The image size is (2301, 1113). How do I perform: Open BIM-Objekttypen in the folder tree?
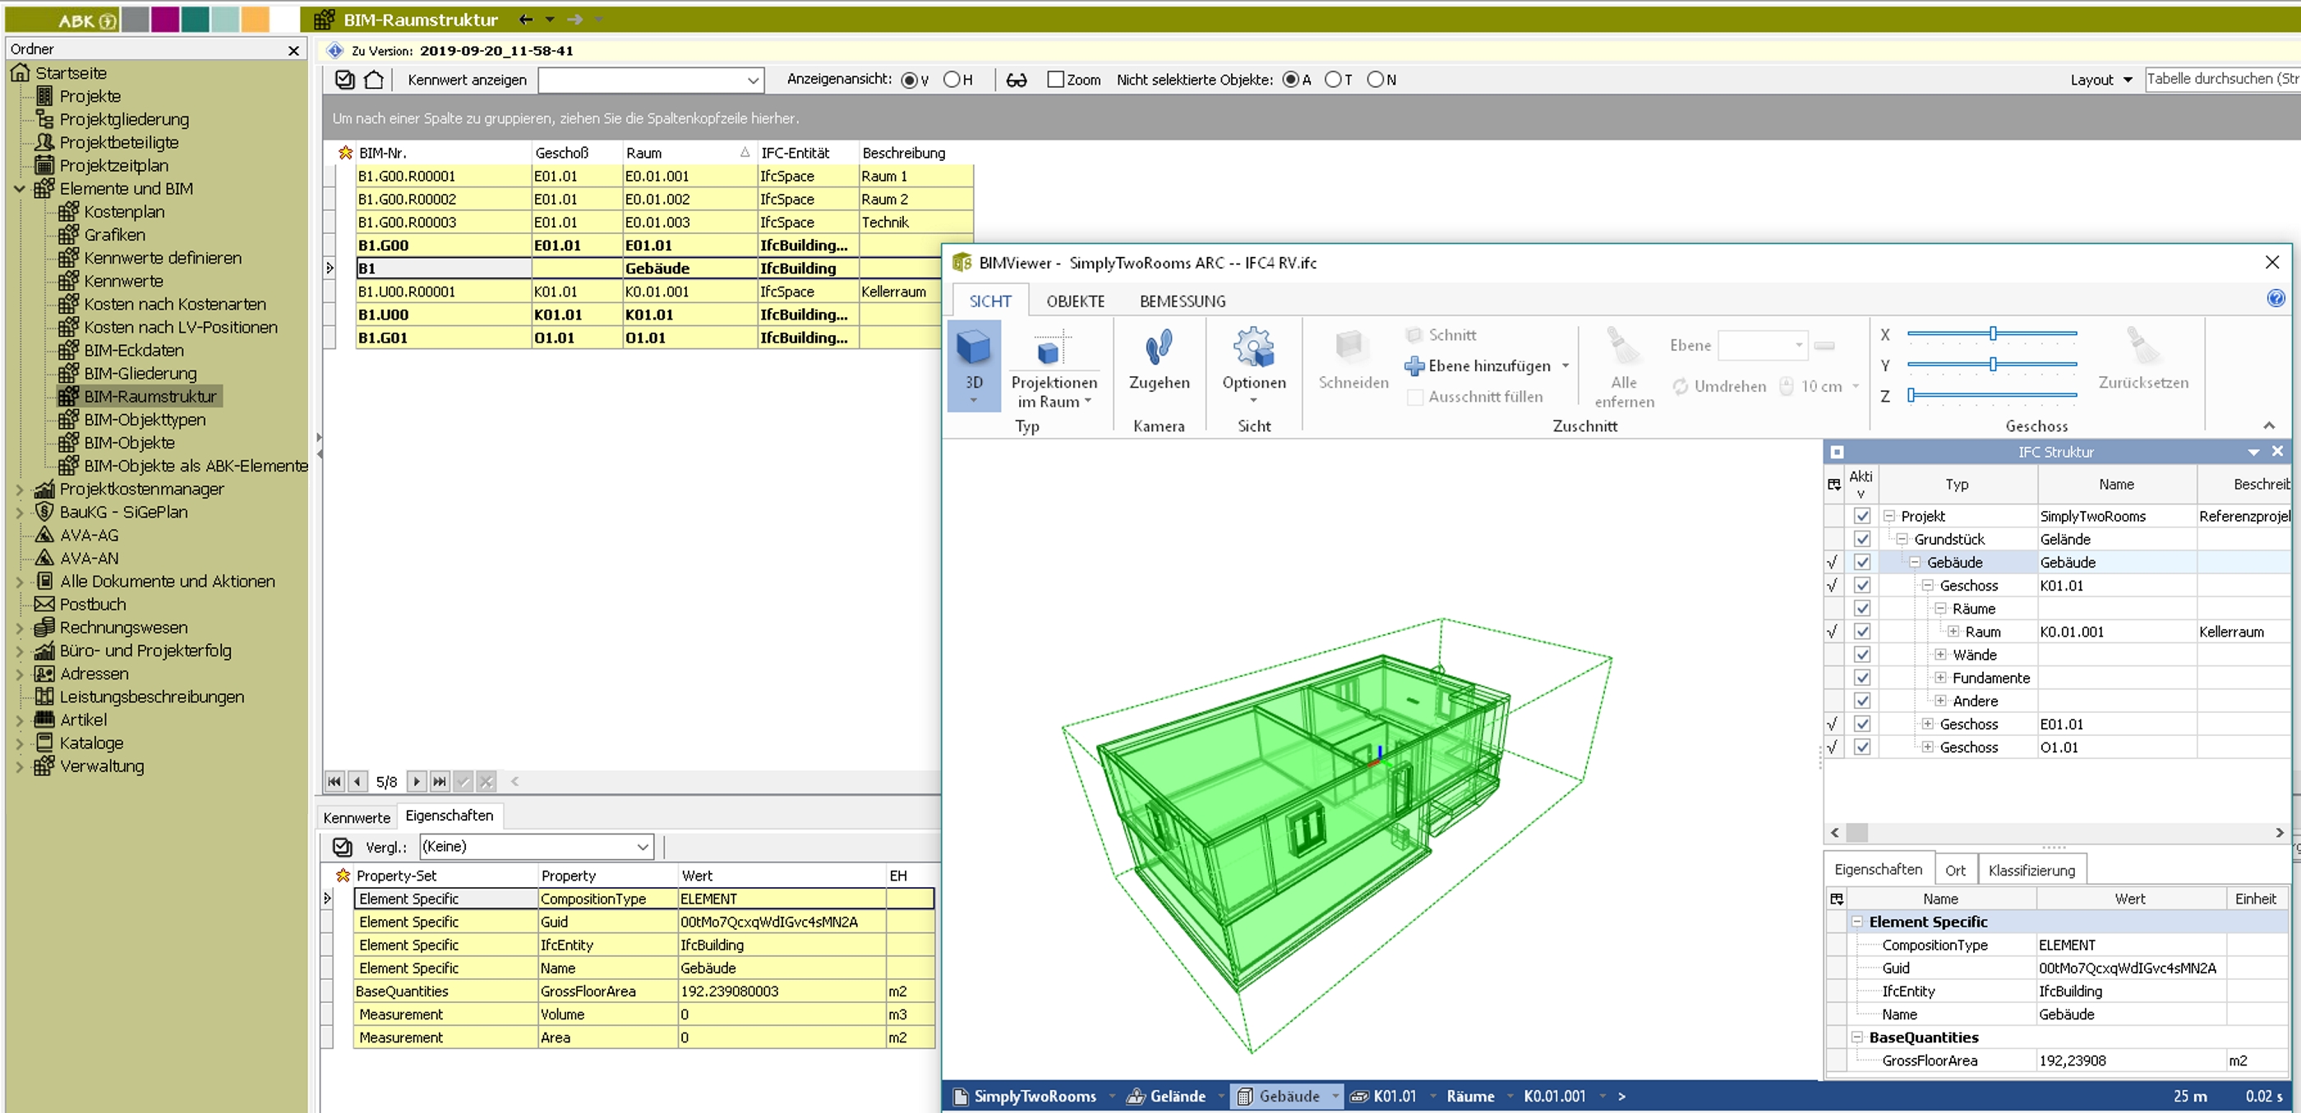click(x=145, y=420)
